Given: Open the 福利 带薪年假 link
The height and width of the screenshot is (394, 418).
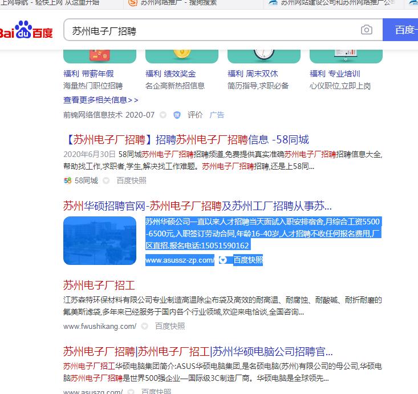Looking at the screenshot, I should click(x=88, y=74).
